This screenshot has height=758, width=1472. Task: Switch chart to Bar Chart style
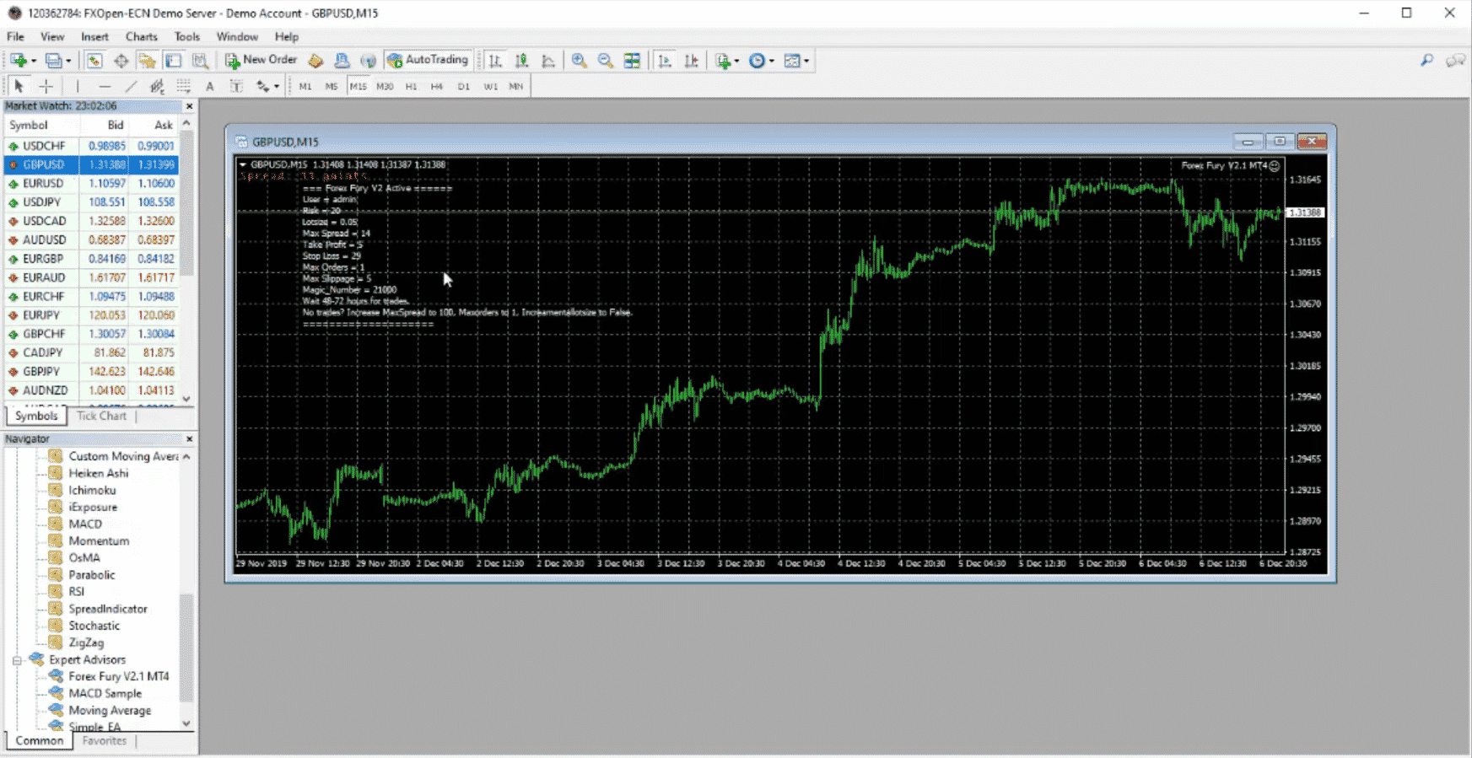495,61
